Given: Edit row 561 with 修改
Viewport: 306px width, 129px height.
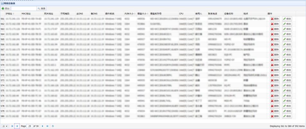Looking at the screenshot, I should pyautogui.click(x=287, y=19).
